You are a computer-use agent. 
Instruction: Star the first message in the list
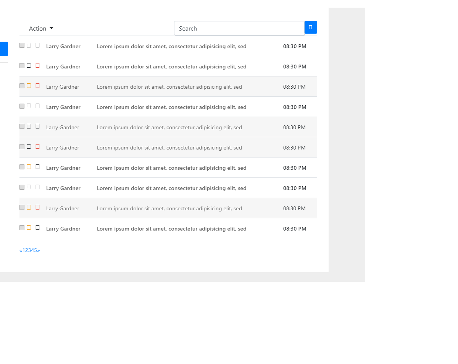[x=29, y=45]
